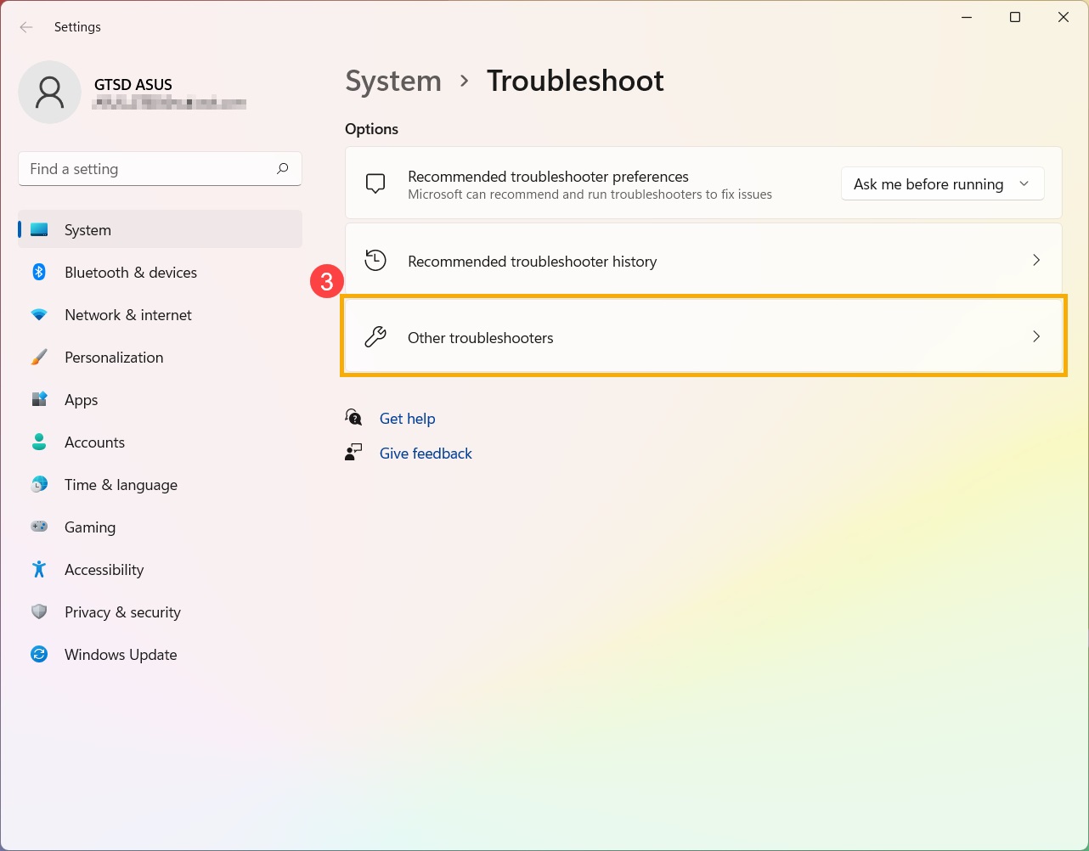Click the GTSD ASUS account name
1089x851 pixels.
click(133, 84)
